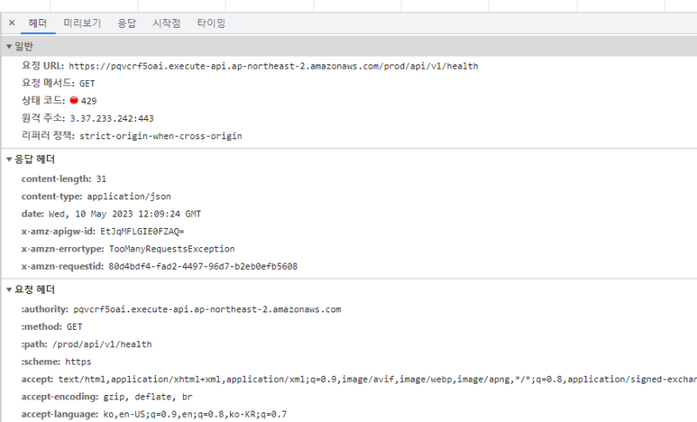Click the request URL value

click(x=273, y=66)
